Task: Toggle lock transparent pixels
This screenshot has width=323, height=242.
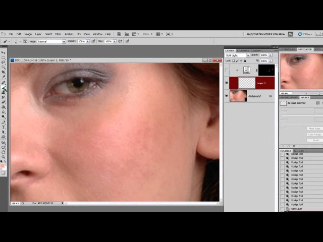Action: [x=233, y=61]
